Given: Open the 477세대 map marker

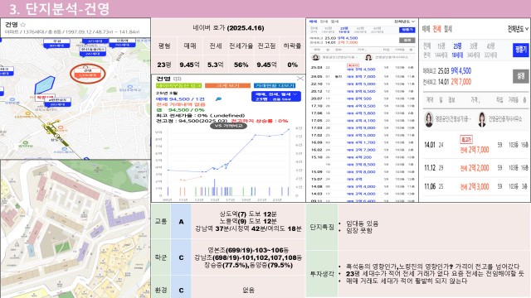Looking at the screenshot, I should [95, 41].
